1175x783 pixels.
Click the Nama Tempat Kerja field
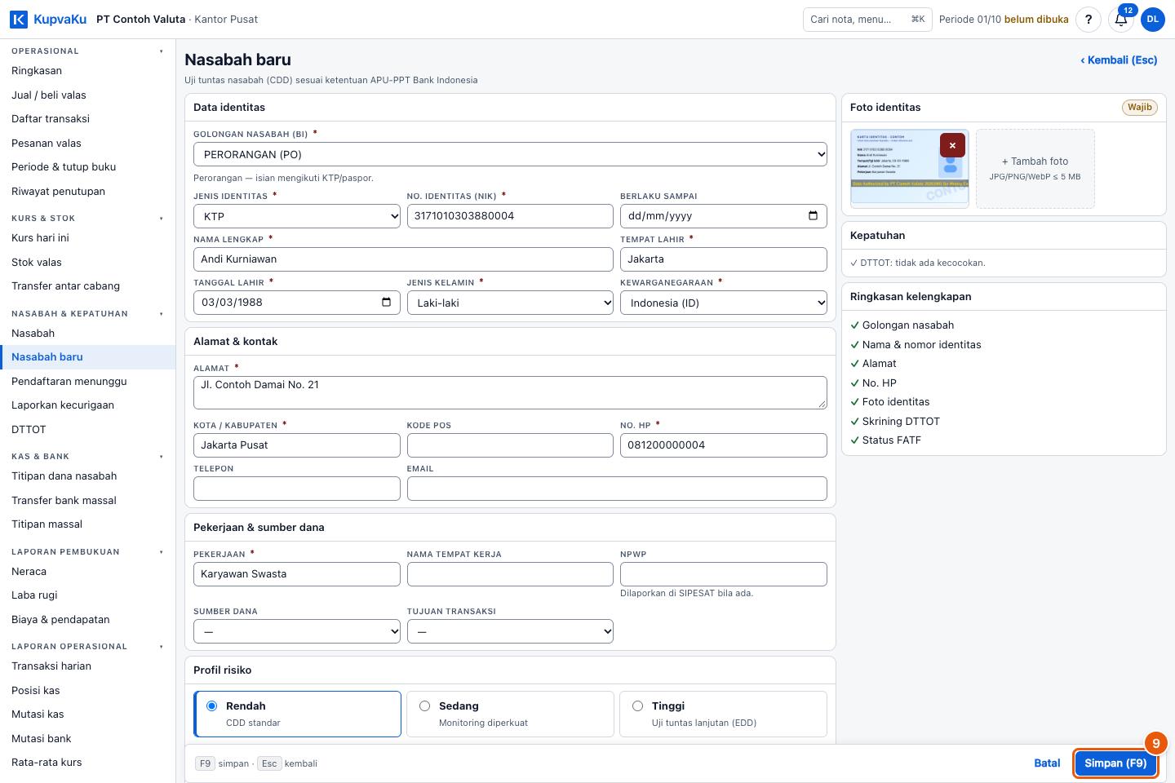(510, 574)
